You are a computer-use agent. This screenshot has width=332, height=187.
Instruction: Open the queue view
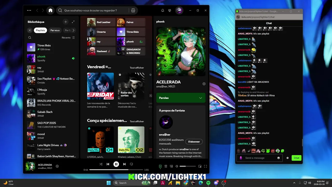pos(166,166)
